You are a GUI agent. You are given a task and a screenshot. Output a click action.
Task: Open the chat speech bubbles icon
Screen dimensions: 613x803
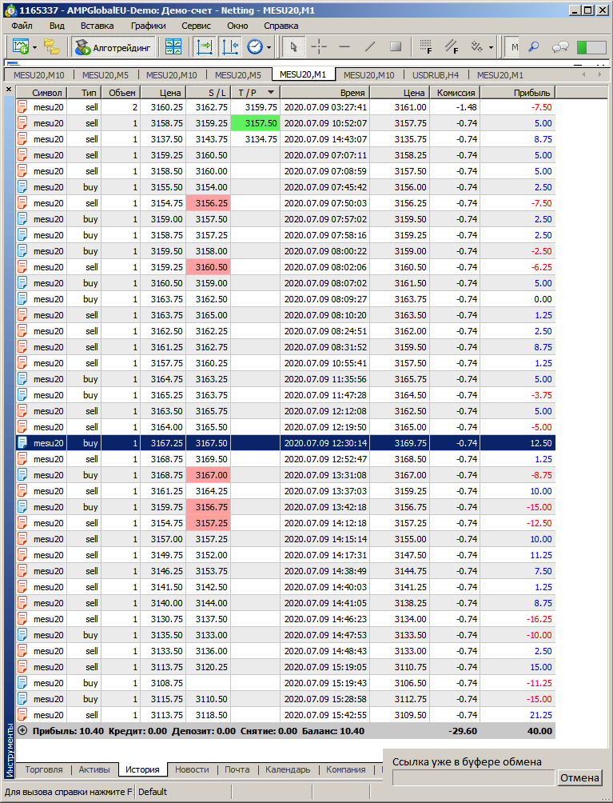tap(560, 47)
